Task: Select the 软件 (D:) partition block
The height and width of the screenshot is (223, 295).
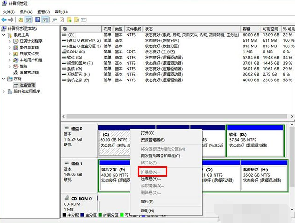Action: point(254,139)
